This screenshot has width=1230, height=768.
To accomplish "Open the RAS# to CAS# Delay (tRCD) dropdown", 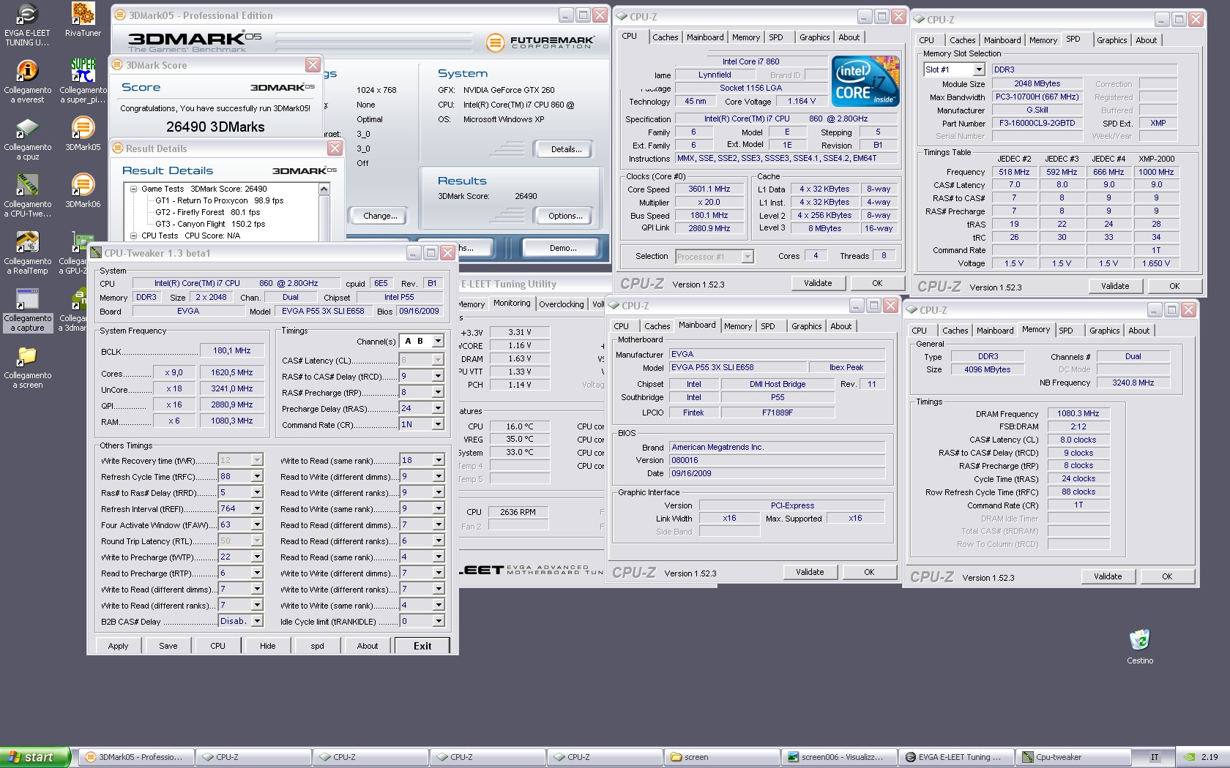I will pyautogui.click(x=438, y=376).
